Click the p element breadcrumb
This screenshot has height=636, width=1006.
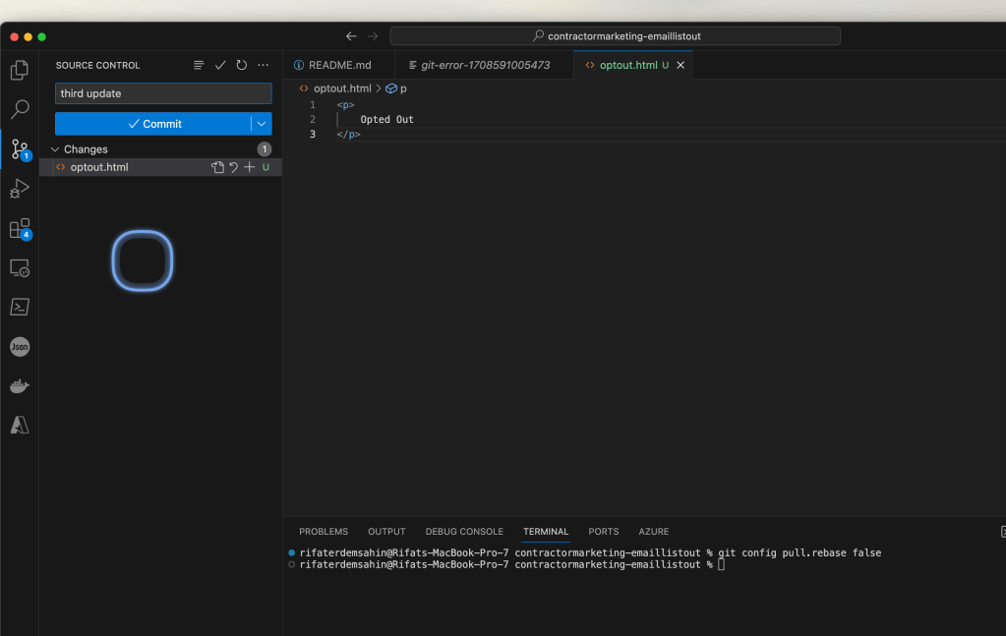(x=396, y=88)
